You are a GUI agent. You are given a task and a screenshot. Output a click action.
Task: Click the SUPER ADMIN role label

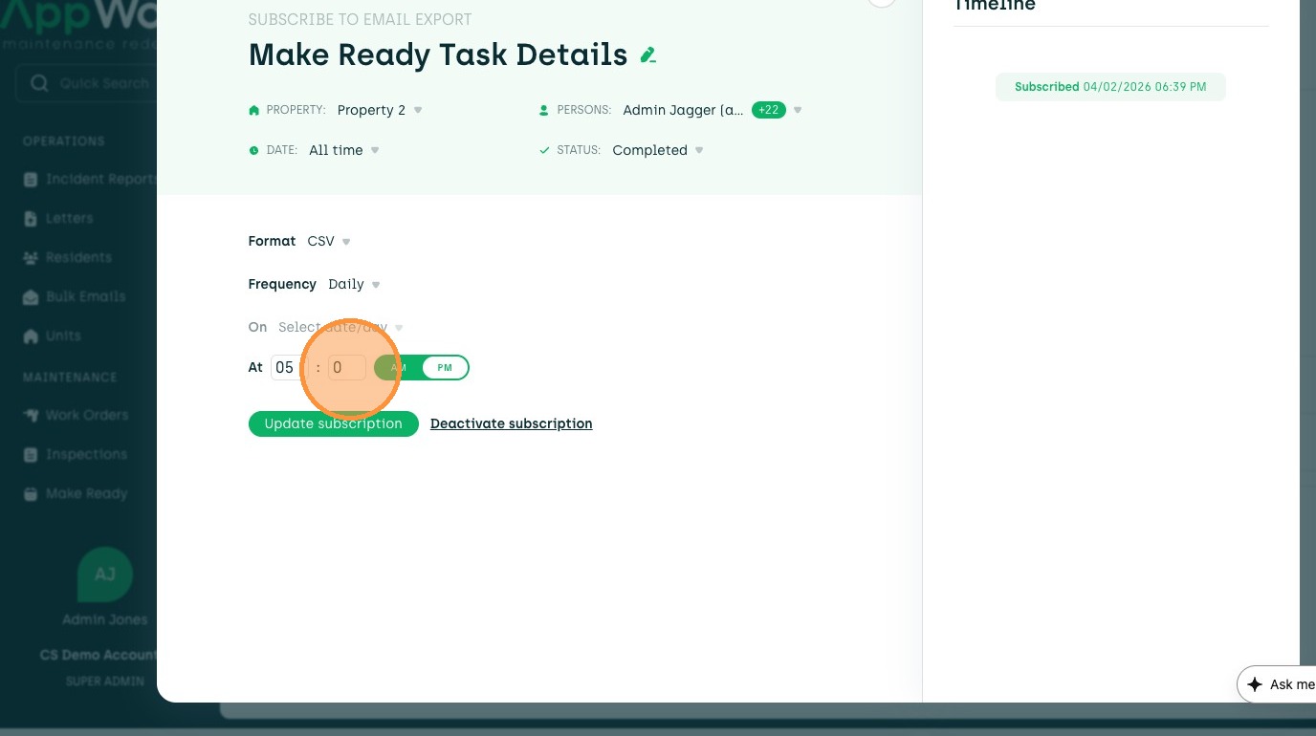[x=105, y=682]
